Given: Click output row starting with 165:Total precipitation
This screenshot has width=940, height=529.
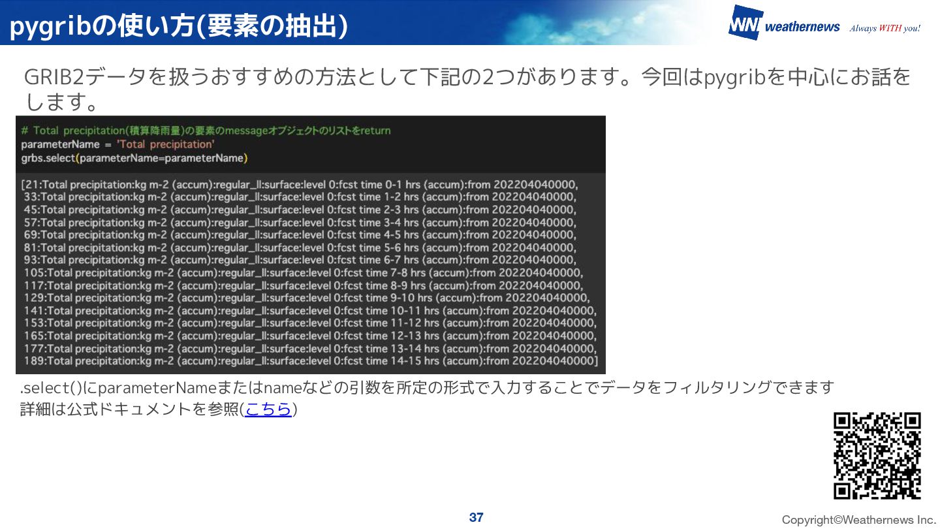Looking at the screenshot, I should coord(310,336).
